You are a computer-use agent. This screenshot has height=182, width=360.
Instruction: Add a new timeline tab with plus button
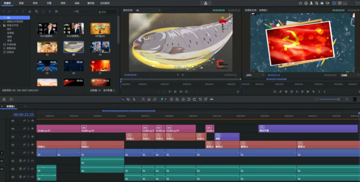click(x=25, y=106)
